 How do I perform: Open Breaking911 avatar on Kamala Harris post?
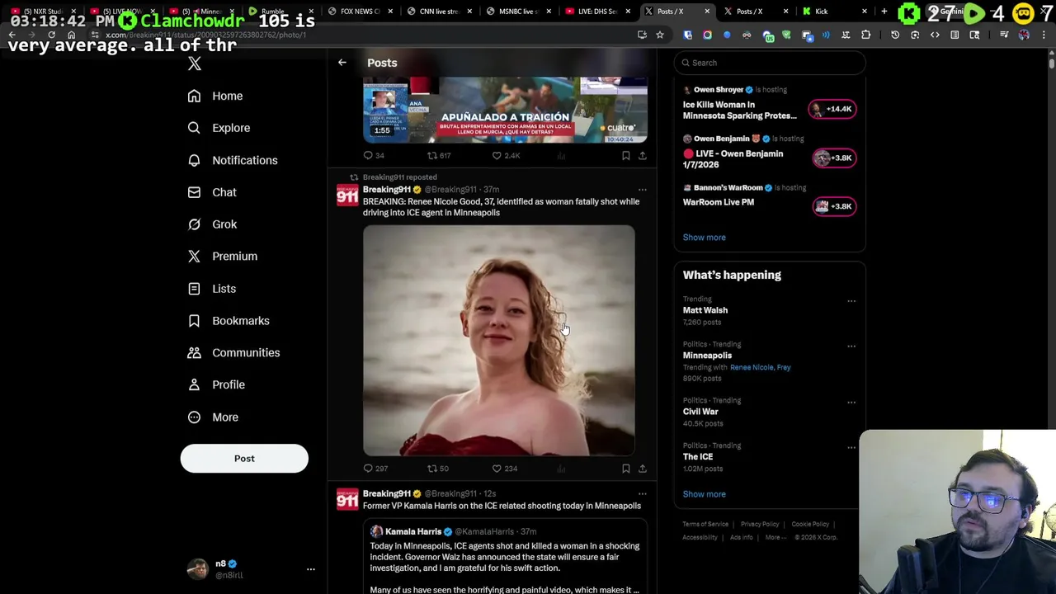[347, 499]
